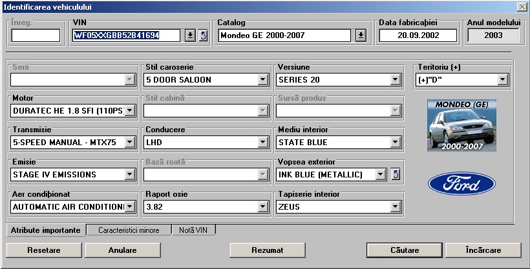Viewport: 530px width, 269px height.
Task: Open the Tapiserie interior dropdown
Action: (x=394, y=207)
